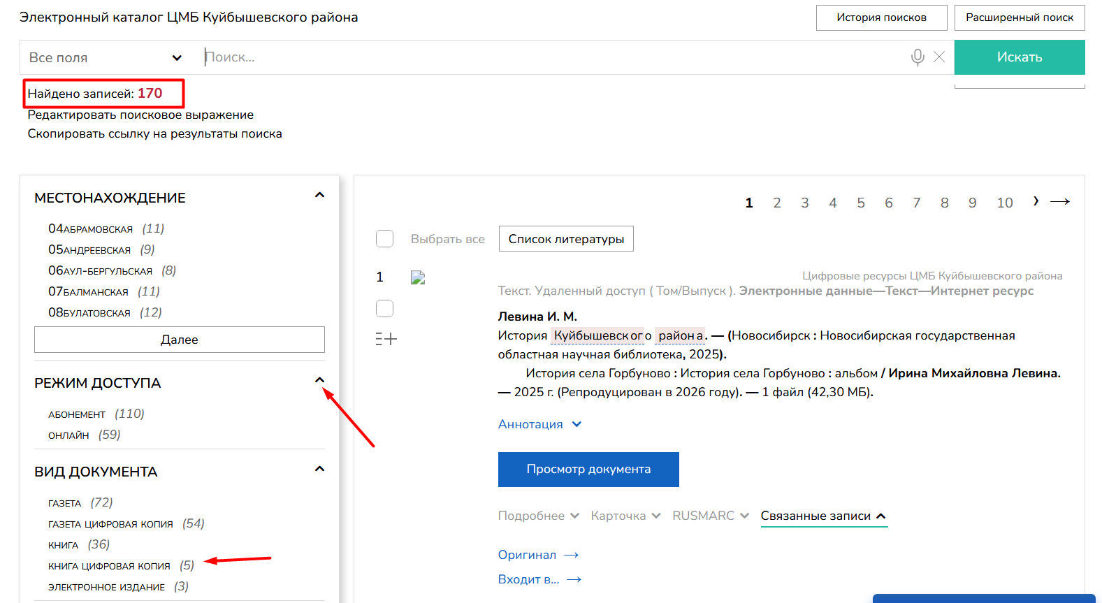Collapse the Вид документа filter section
Image resolution: width=1102 pixels, height=603 pixels.
click(319, 469)
